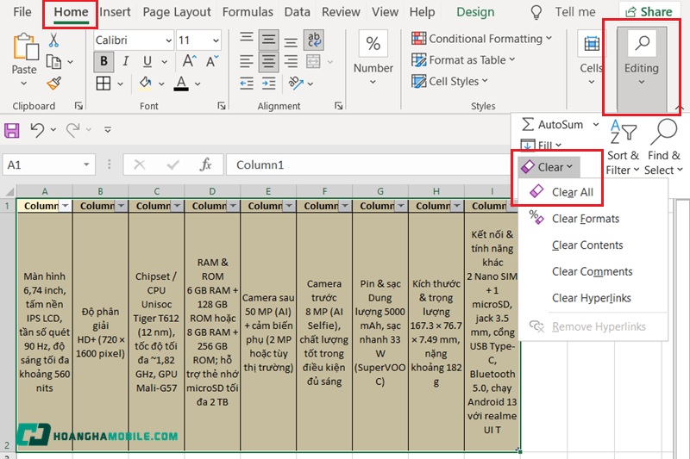Screen dimensions: 690x459
Task: Open Cell Styles menu
Action: tap(449, 81)
